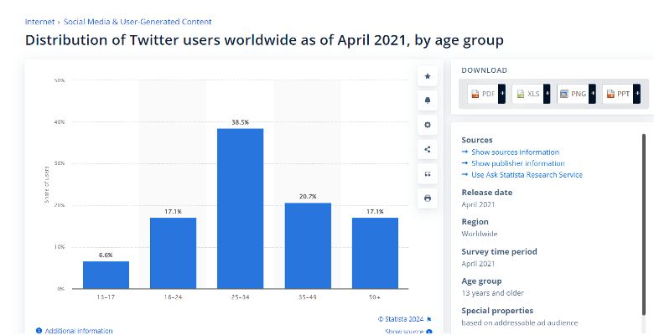Click the sidebar vertical scrollbar
Screen dimensions: 654x335
tap(644, 225)
